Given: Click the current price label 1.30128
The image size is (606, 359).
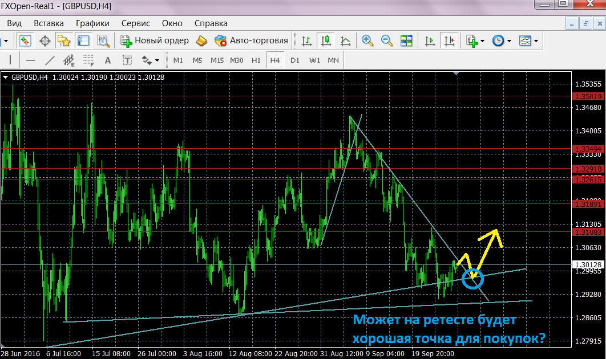Looking at the screenshot, I should tap(588, 265).
